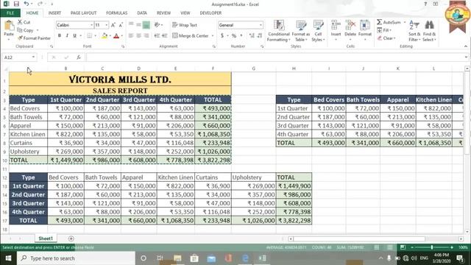Apply the yellow Fill Color

pyautogui.click(x=105, y=36)
